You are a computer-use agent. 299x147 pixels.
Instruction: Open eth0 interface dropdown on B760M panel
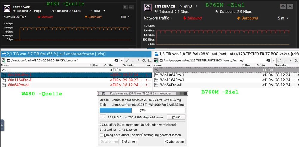189,7
